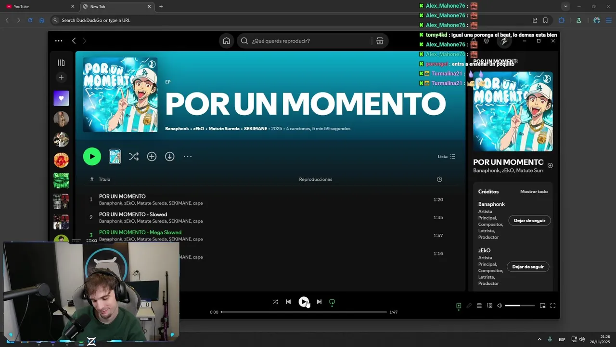Image resolution: width=616 pixels, height=347 pixels.
Task: Open the Friend Activity icon
Action: [487, 41]
